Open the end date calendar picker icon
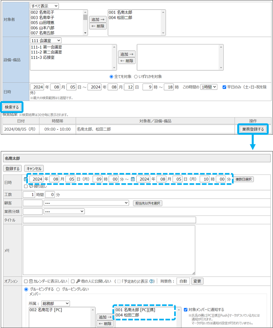The width and height of the screenshot is (273, 328). pos(133,179)
